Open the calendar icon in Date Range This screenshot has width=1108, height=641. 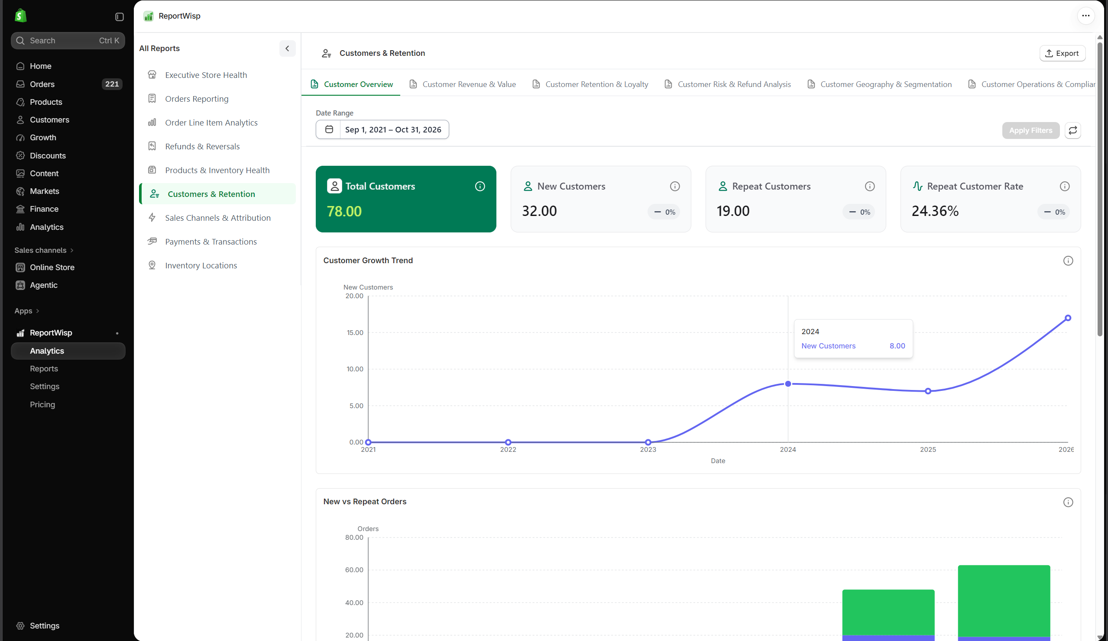[x=329, y=129]
